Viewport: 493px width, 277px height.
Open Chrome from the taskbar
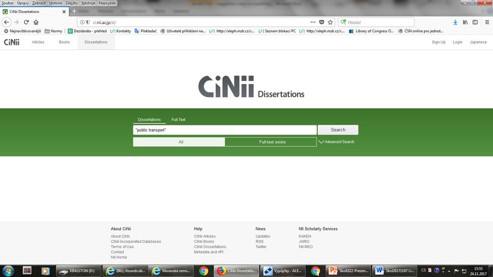204,271
